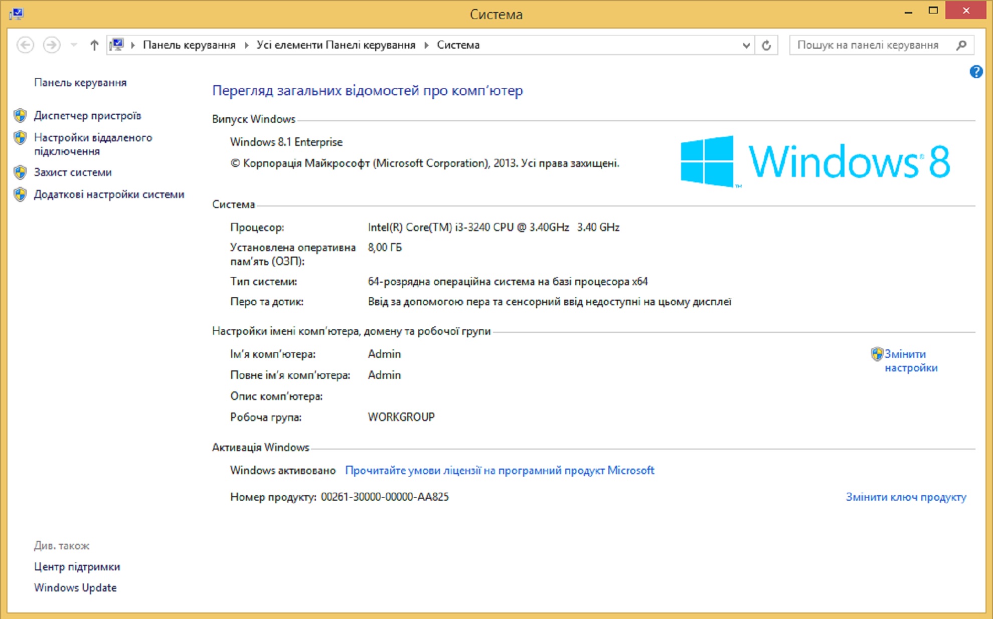Screen dimensions: 993x619
Task: Open 'Диспетчер пристроїв' link
Action: point(87,116)
